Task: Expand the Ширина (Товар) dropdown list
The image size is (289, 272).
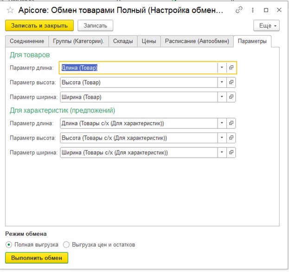Action: tap(222, 97)
